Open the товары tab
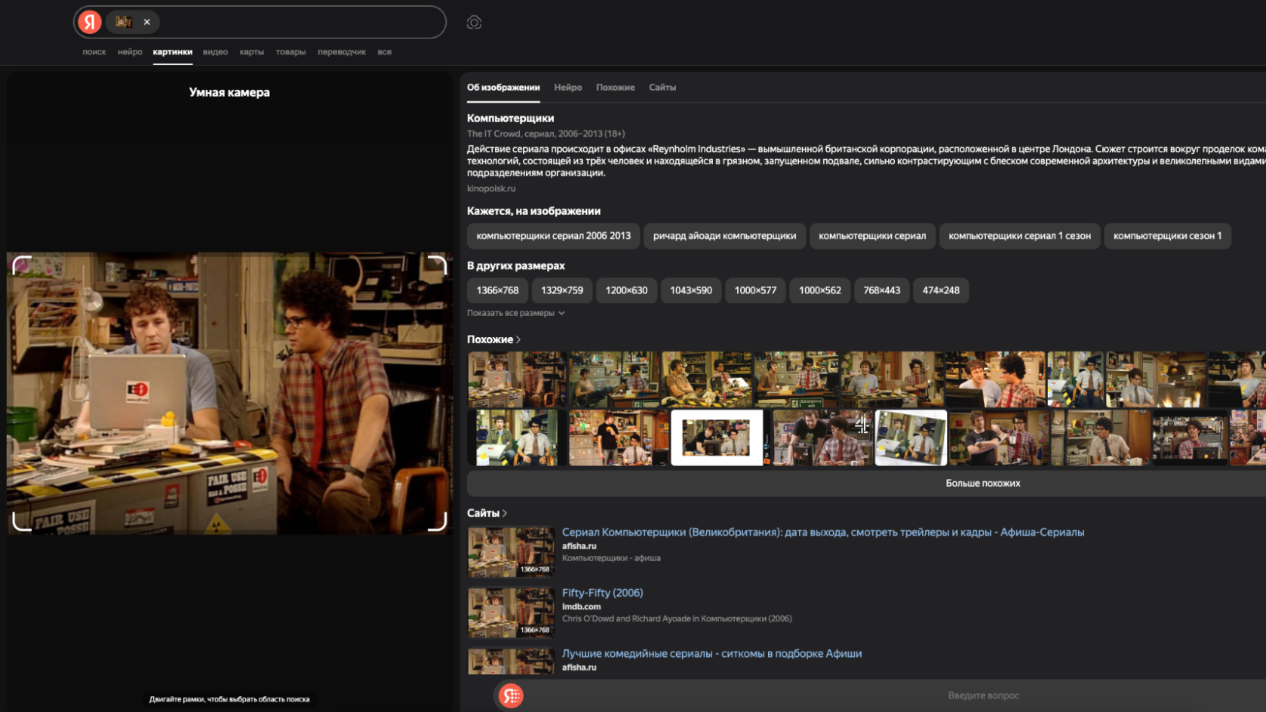1266x712 pixels. (290, 52)
